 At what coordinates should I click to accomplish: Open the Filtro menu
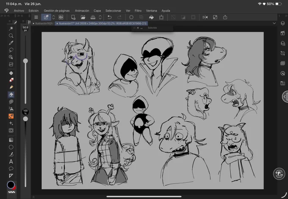pos(138,11)
